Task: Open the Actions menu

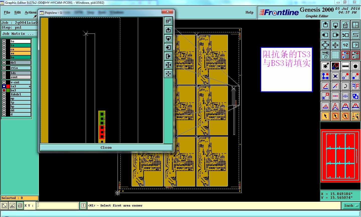Action: [31, 12]
